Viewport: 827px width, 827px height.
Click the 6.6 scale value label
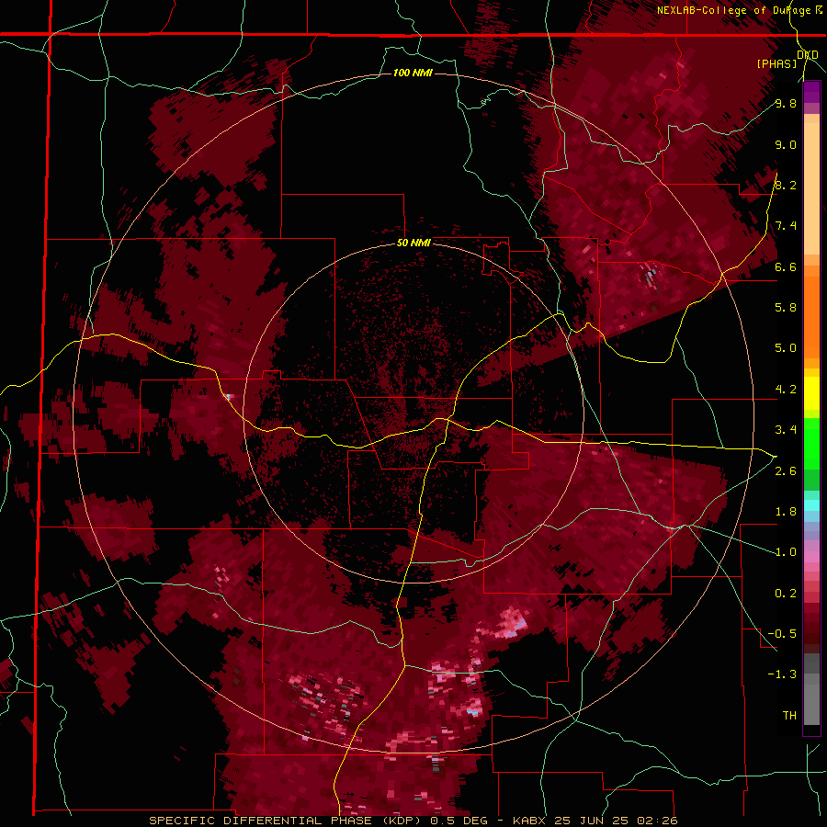point(786,266)
